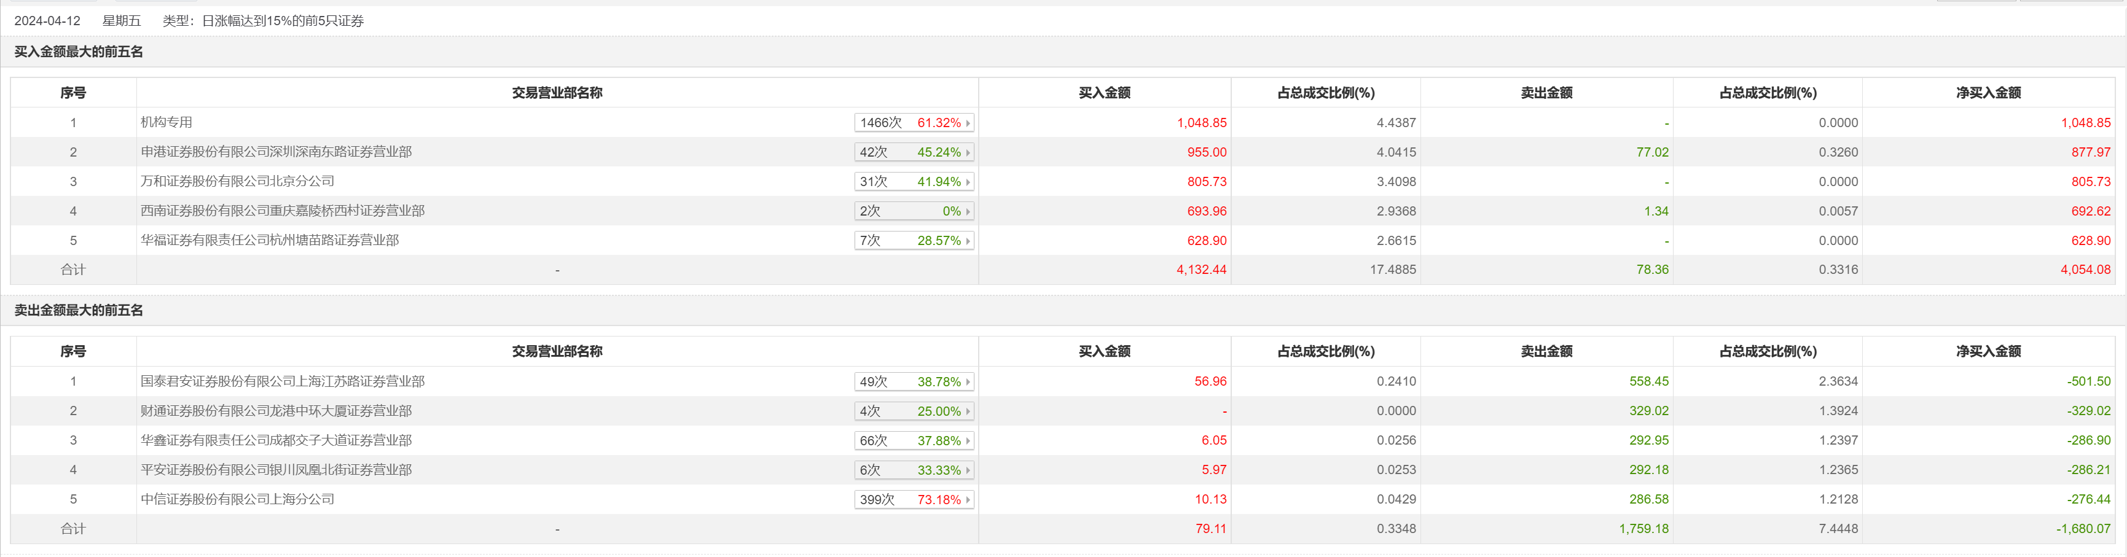Open the 4次 25.00% stats badge
Viewport: 2127px width, 557px height.
(914, 411)
